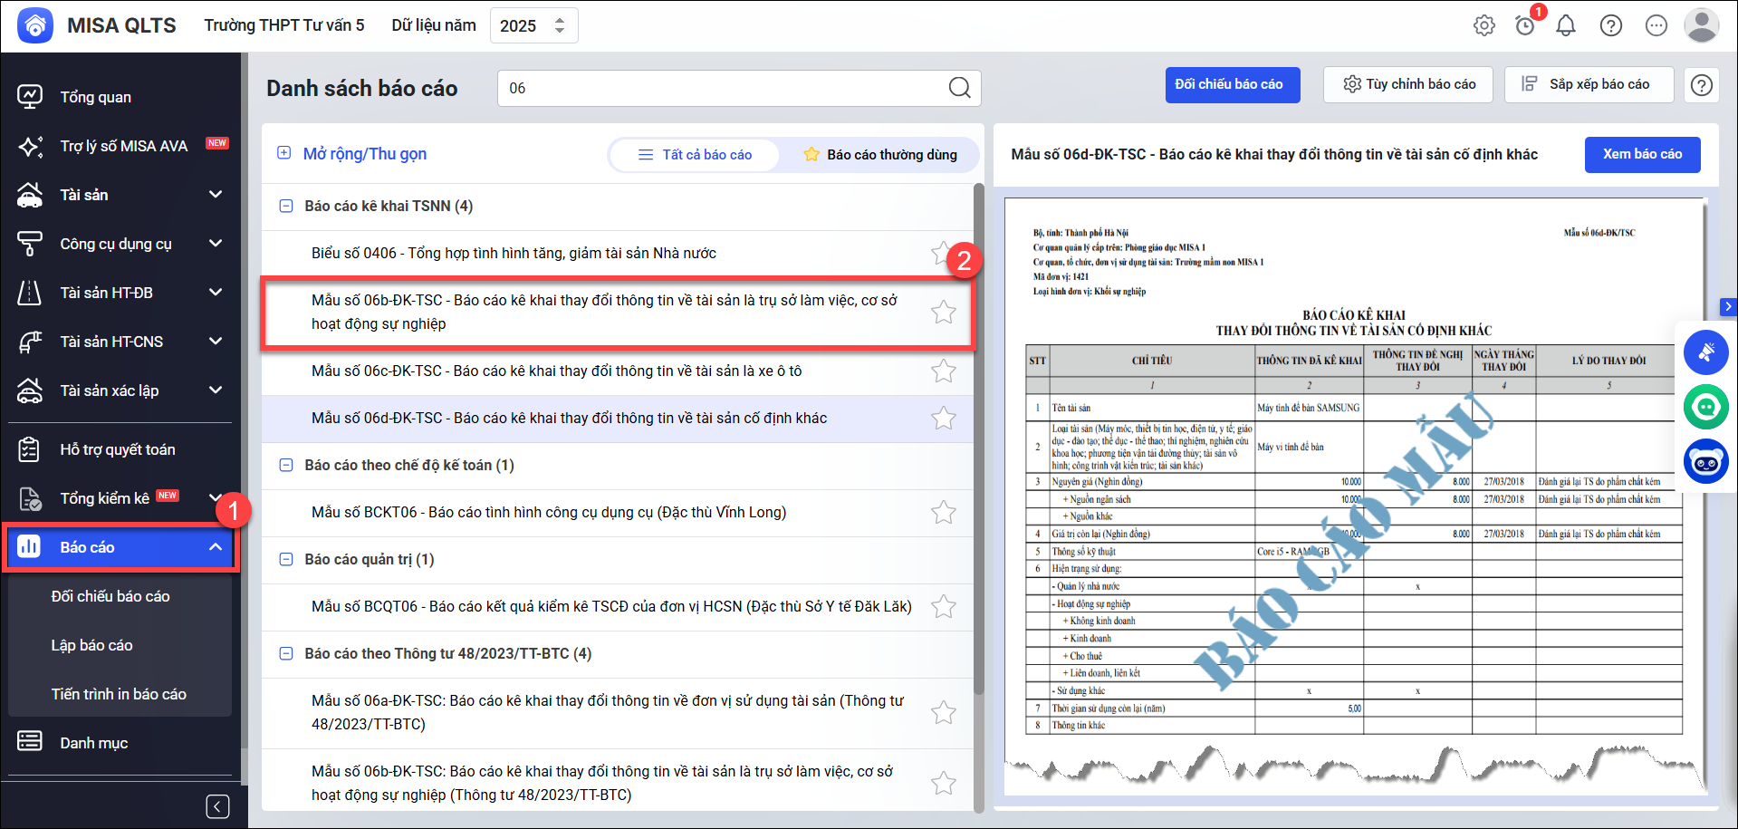This screenshot has width=1738, height=829.
Task: Click Mở rộng/Thu gọn link
Action: pyautogui.click(x=364, y=154)
